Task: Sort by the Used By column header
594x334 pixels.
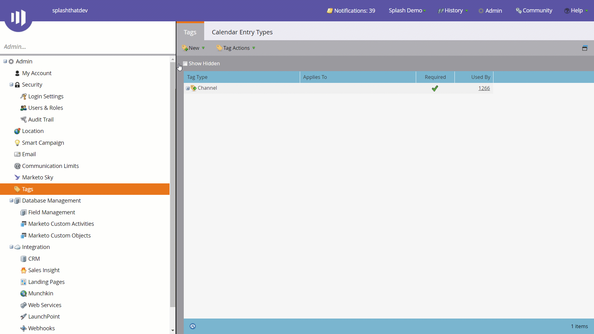Action: 474,77
